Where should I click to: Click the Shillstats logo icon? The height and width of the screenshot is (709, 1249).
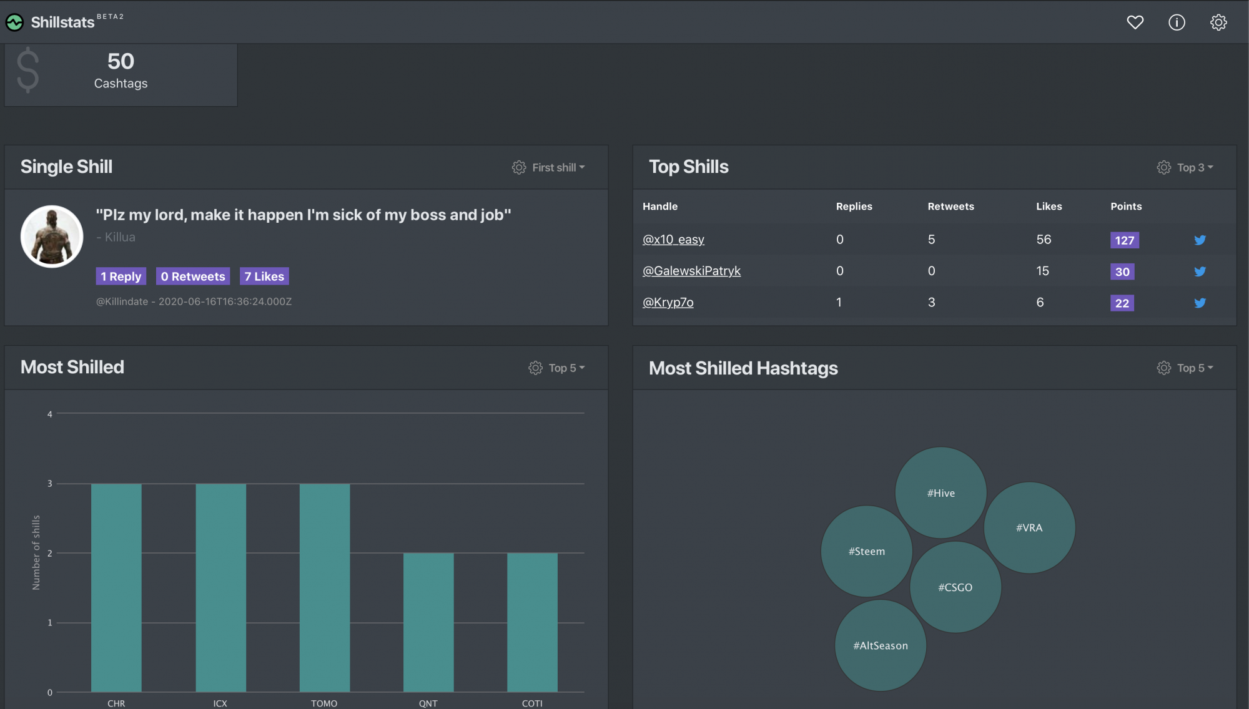(x=14, y=22)
